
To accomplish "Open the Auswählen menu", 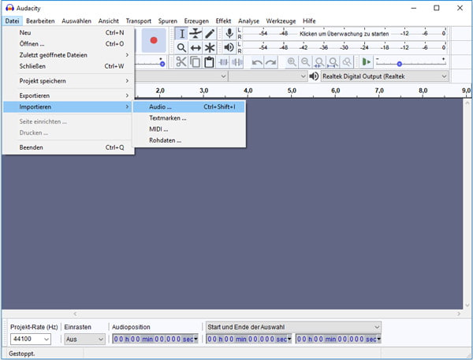I will click(76, 20).
